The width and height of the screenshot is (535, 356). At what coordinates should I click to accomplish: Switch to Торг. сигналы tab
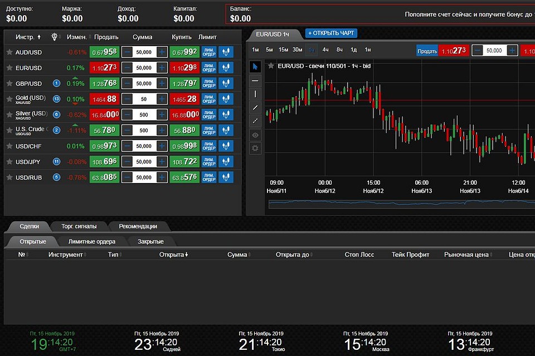click(x=79, y=226)
